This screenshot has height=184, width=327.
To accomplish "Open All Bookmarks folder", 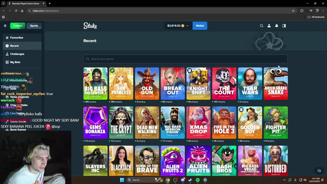I will pos(316,17).
